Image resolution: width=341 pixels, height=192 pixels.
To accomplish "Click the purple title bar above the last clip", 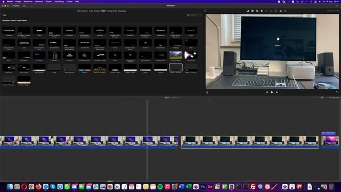I will 328,133.
